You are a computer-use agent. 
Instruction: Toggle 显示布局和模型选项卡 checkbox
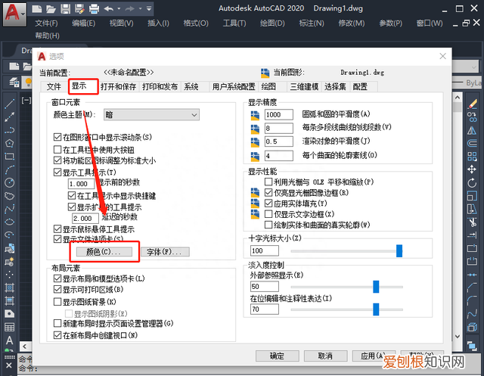[x=57, y=278]
